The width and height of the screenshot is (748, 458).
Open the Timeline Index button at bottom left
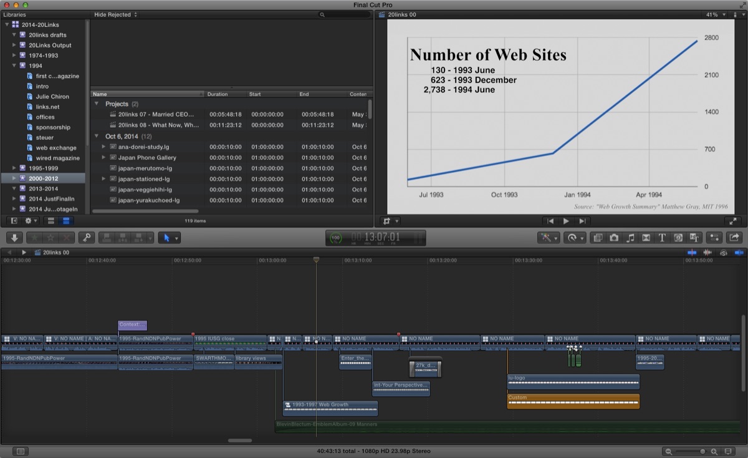pyautogui.click(x=21, y=451)
